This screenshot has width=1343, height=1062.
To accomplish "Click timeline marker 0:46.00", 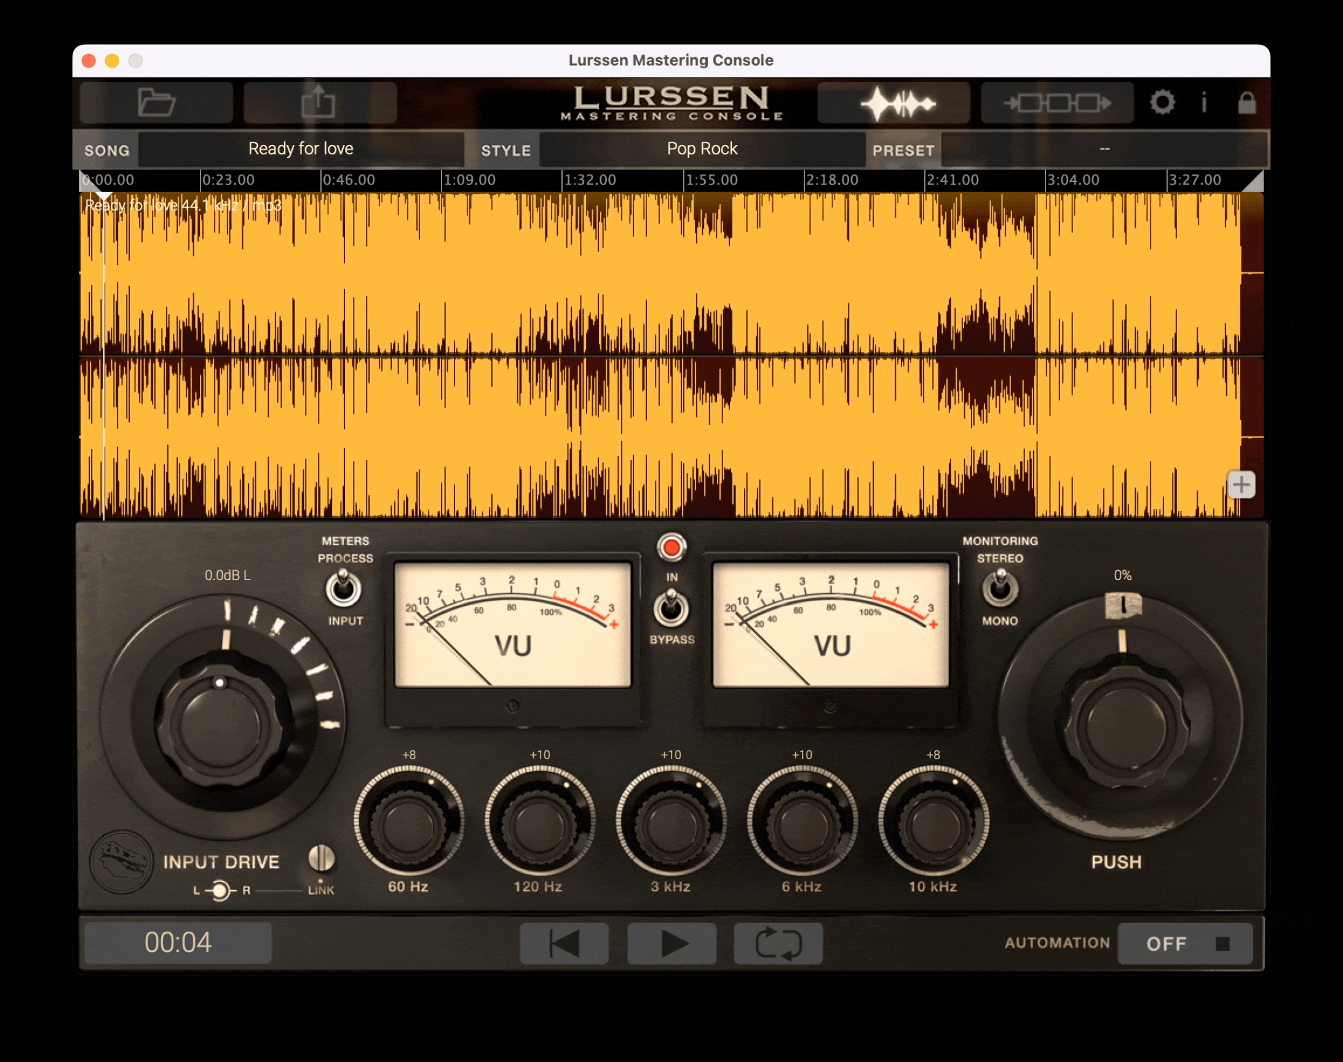I will 348,180.
